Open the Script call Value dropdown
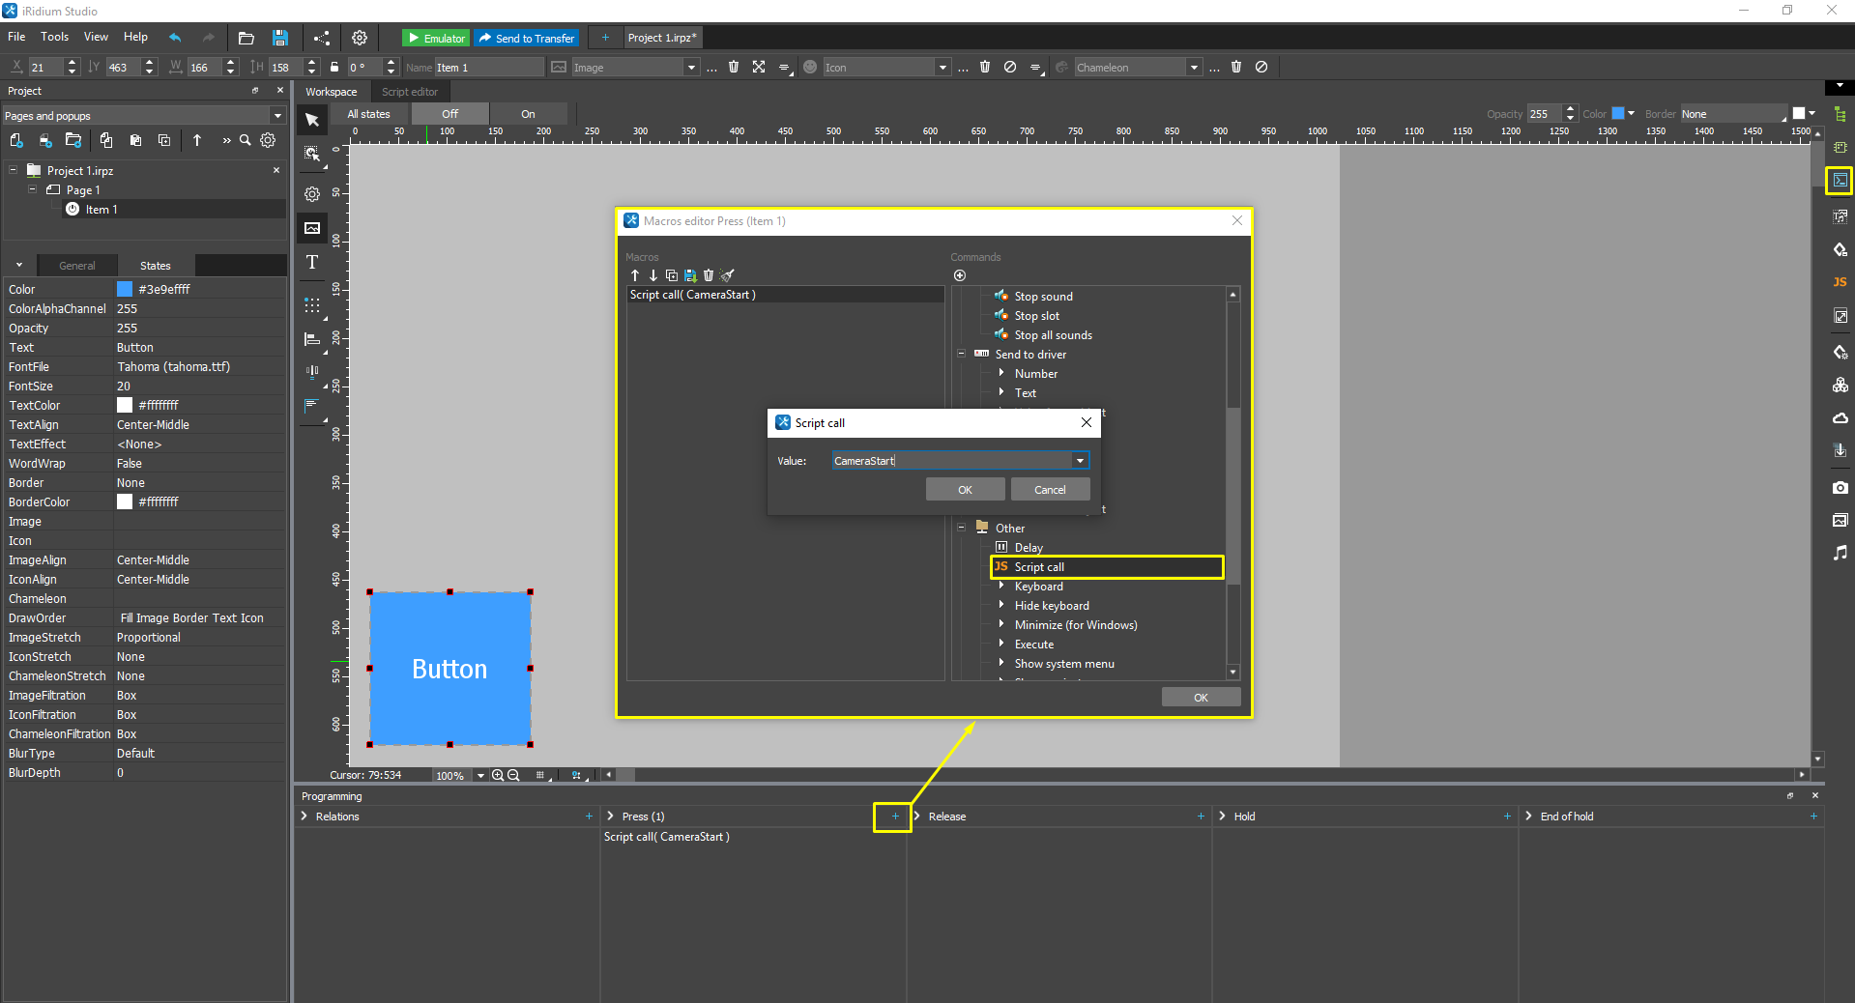Viewport: 1855px width, 1003px height. click(x=1080, y=461)
